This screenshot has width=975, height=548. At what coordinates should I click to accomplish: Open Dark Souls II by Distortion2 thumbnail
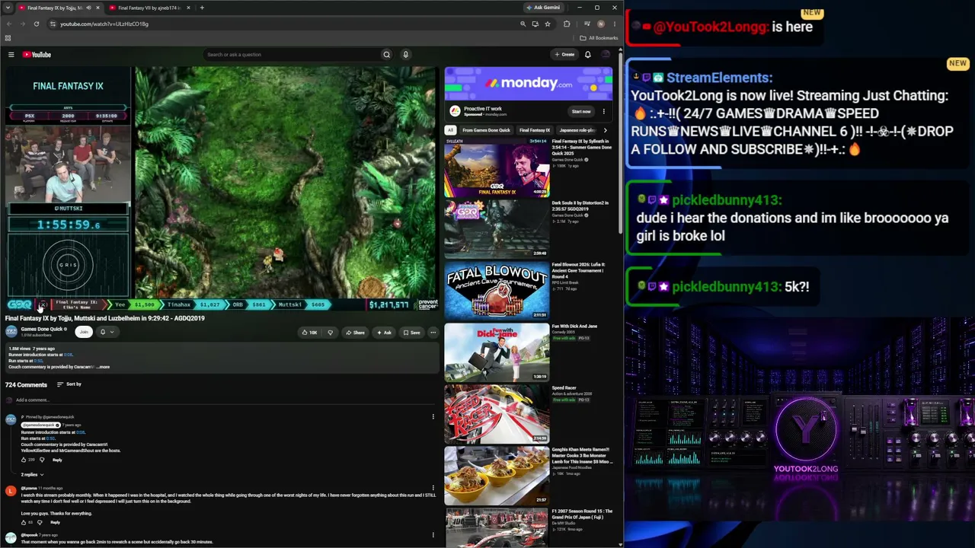pyautogui.click(x=497, y=228)
